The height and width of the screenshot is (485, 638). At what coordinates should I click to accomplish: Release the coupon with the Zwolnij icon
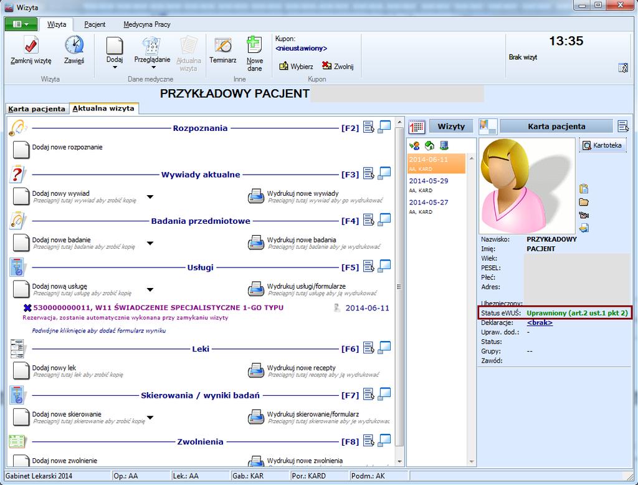click(326, 65)
